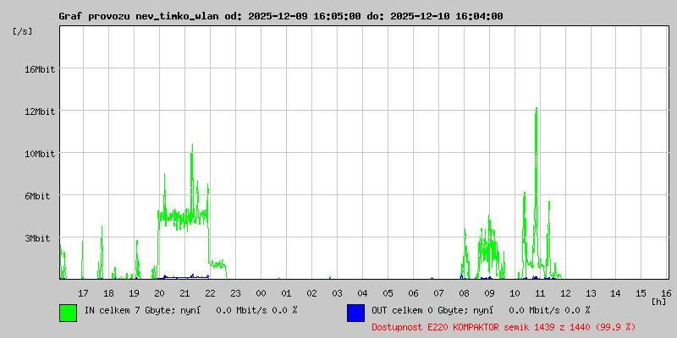Click the '16Mbit' y-axis label
The image size is (677, 338).
click(41, 69)
